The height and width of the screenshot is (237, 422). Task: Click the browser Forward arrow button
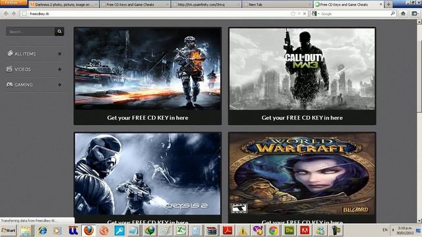[x=13, y=13]
